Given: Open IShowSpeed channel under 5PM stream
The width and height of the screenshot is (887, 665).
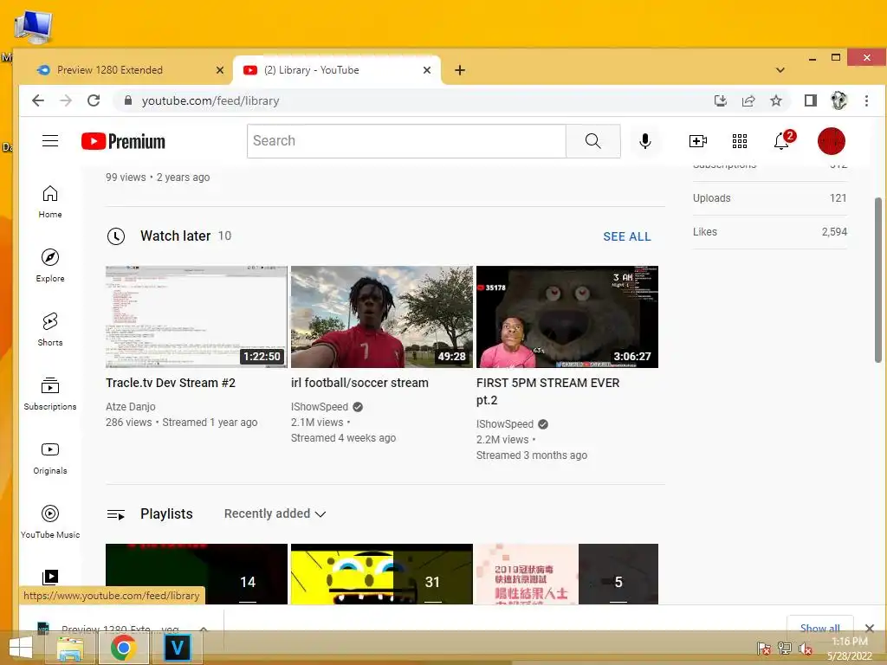Looking at the screenshot, I should click(x=505, y=424).
